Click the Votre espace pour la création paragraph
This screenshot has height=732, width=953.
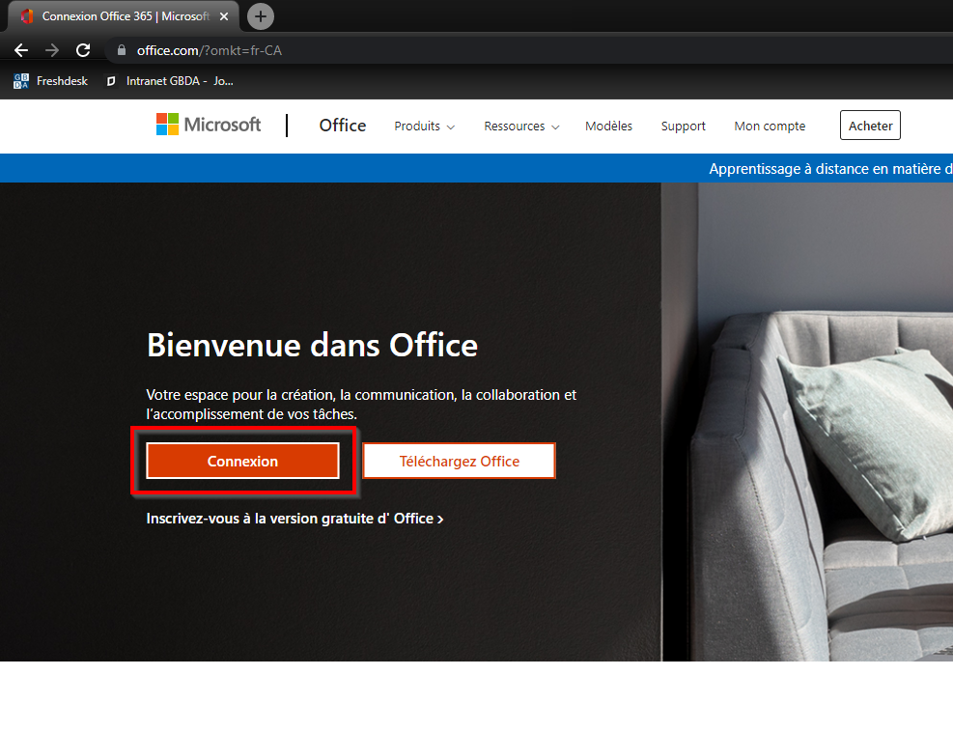click(361, 405)
